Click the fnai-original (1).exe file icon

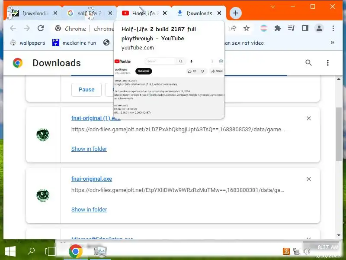click(x=43, y=135)
